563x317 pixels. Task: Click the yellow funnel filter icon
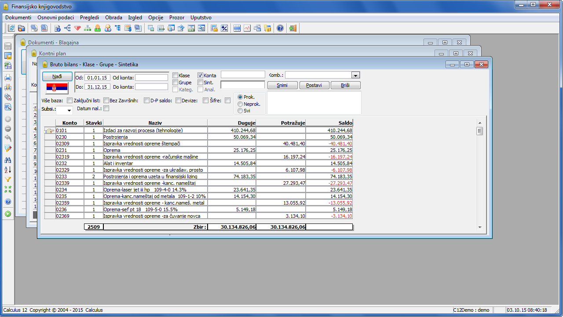(8, 180)
